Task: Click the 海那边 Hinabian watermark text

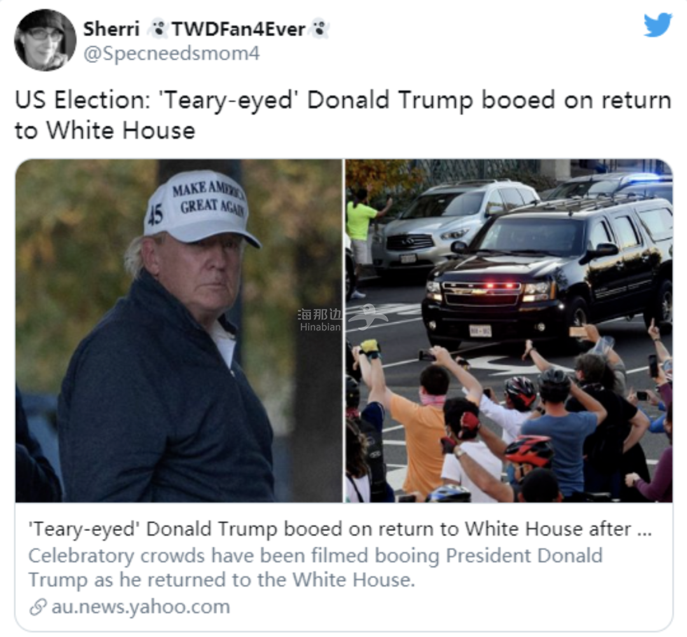Action: (320, 320)
